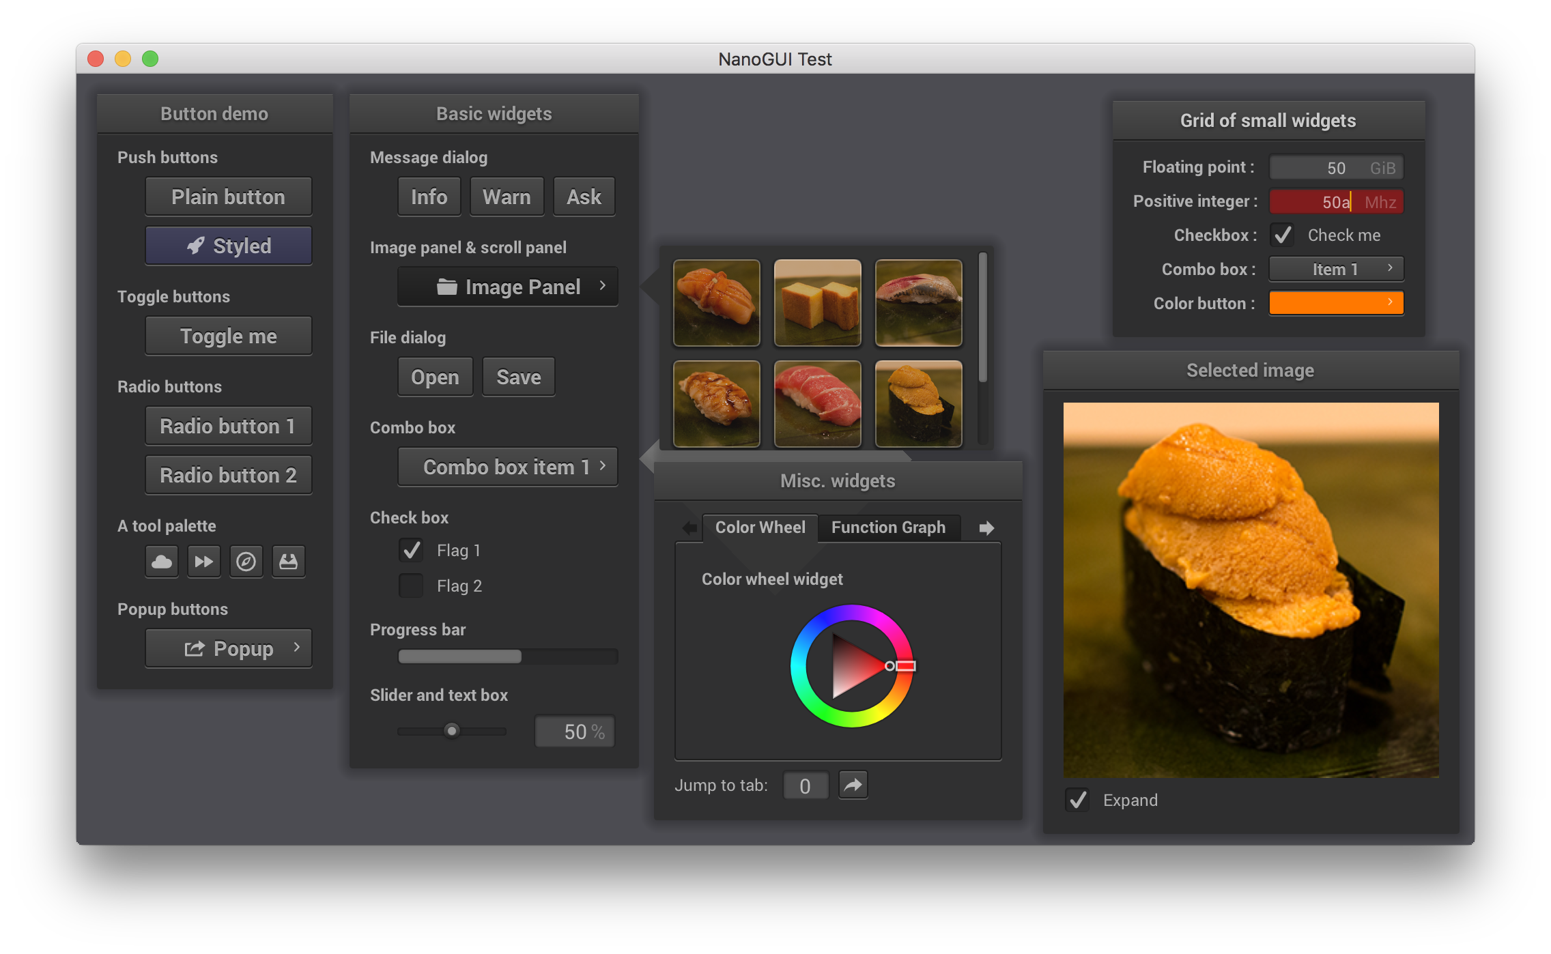Enable the Flag 2 checkbox
The width and height of the screenshot is (1551, 954).
tap(410, 586)
